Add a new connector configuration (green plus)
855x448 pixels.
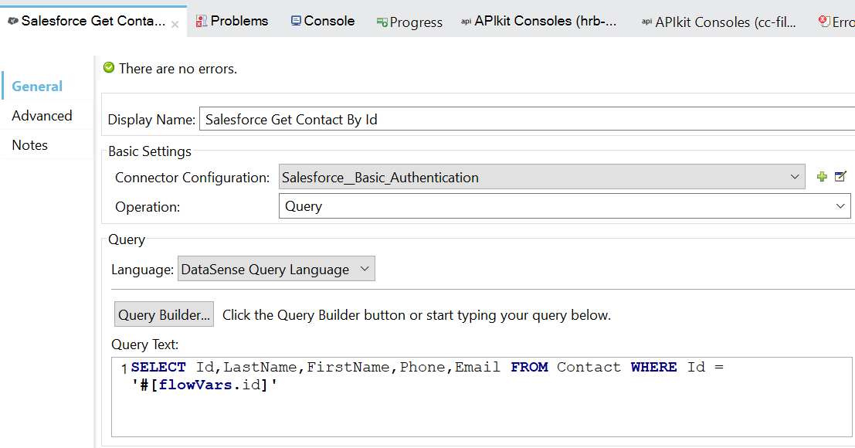click(x=822, y=177)
